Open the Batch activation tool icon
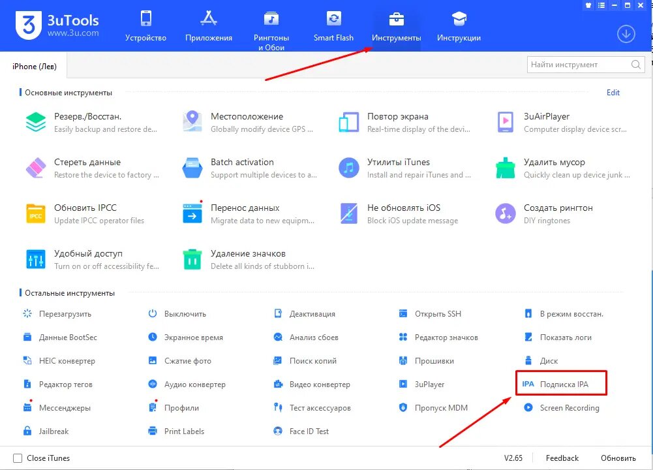The height and width of the screenshot is (470, 653). 192,168
